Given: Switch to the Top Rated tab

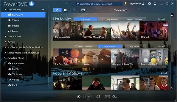Looking at the screenshot, I should click(x=134, y=46).
